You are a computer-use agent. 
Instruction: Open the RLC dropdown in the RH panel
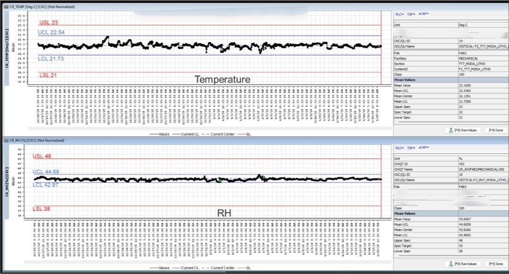point(399,148)
